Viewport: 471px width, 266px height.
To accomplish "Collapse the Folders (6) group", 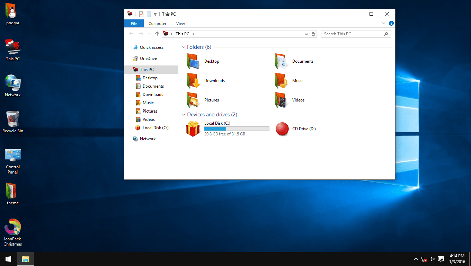I will 184,47.
